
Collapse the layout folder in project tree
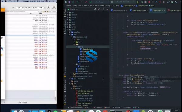pyautogui.click(x=72, y=89)
